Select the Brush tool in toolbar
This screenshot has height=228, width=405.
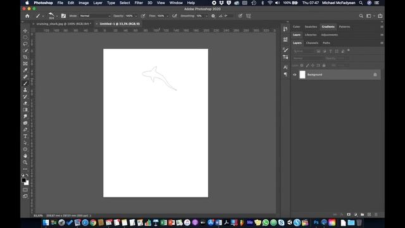[25, 83]
